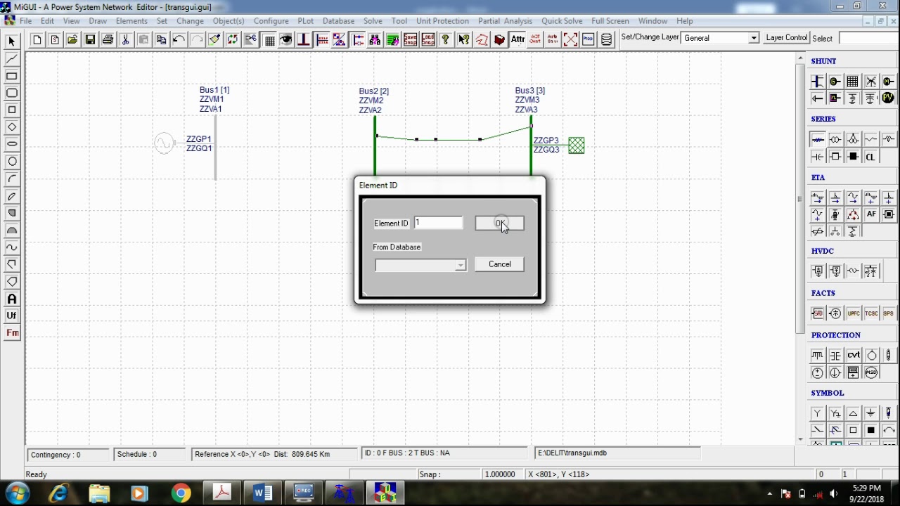The height and width of the screenshot is (506, 900).
Task: Click the ZZGP1 generator label
Action: (x=199, y=139)
